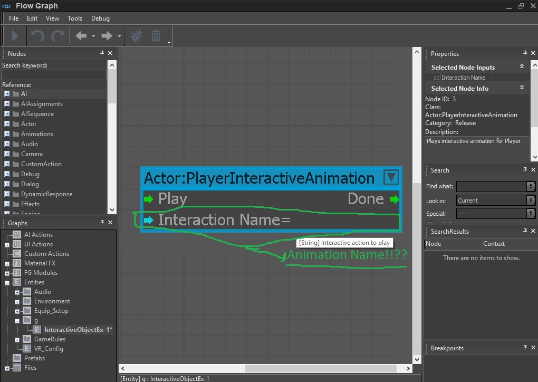Select the Material FX graph icon
Image resolution: width=538 pixels, height=382 pixels.
coord(17,263)
